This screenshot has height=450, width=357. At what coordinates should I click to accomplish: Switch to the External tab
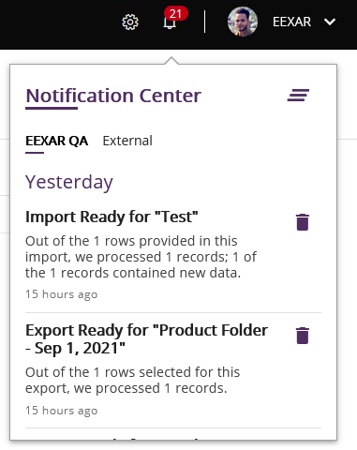tap(127, 141)
